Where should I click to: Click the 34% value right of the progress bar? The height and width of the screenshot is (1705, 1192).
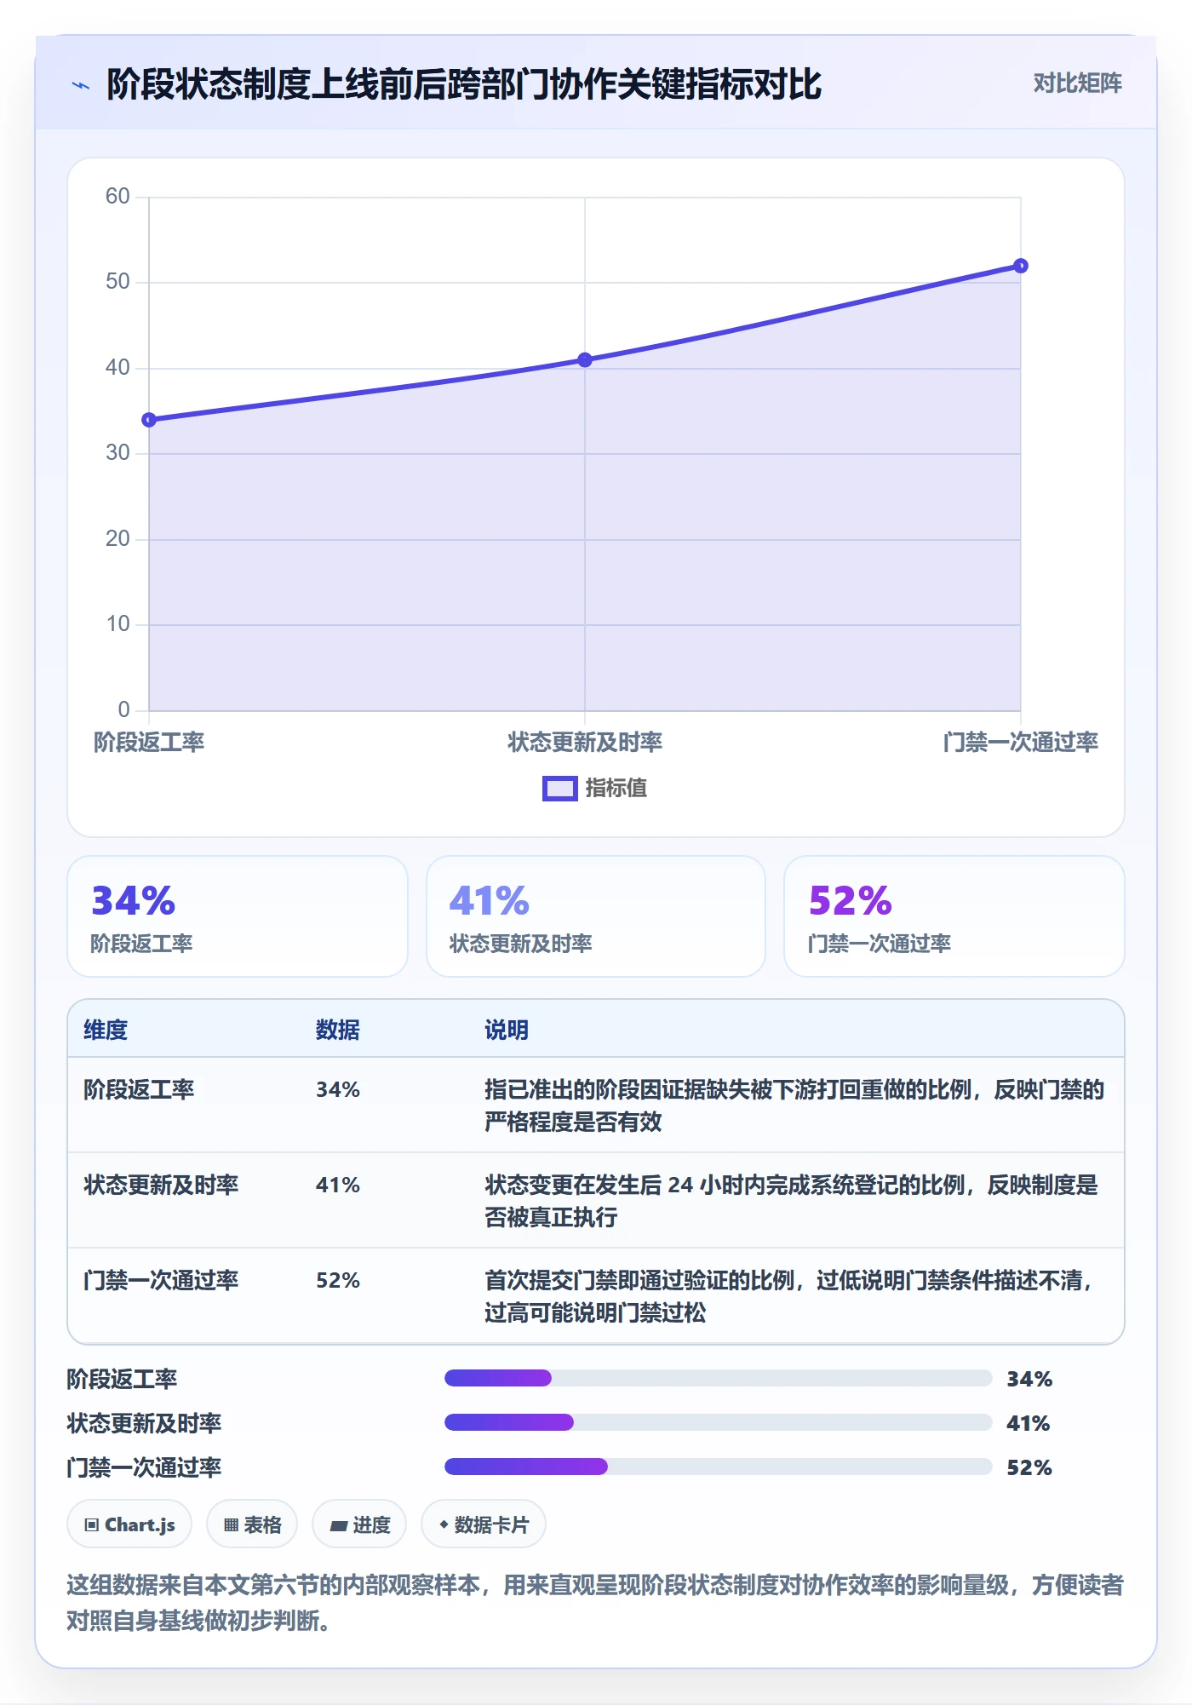pyautogui.click(x=1029, y=1380)
